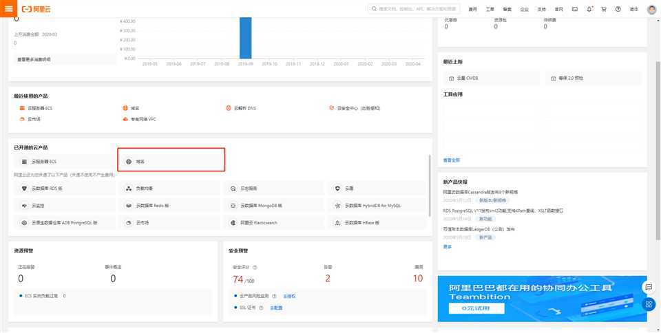The width and height of the screenshot is (661, 333).
Task: Open the 2.0 预检 new release item
Action: click(x=594, y=78)
